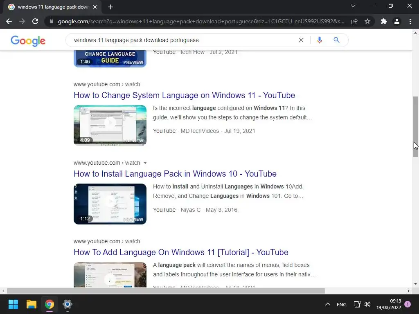
Task: Submit search with magnifier icon
Action: click(336, 40)
